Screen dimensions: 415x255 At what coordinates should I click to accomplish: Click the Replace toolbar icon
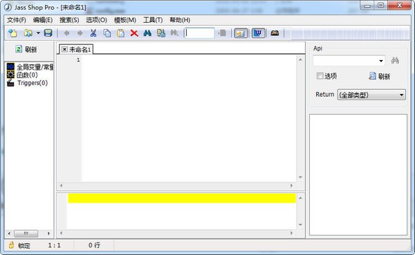pos(161,33)
